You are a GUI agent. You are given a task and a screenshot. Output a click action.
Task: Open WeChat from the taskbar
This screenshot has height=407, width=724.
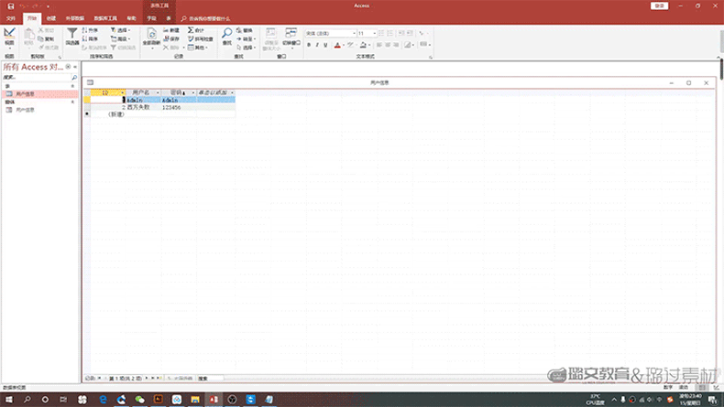[139, 399]
